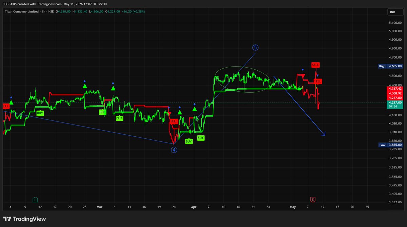Click the topmost red SELL signal label
This screenshot has width=407, height=227.
[x=315, y=65]
